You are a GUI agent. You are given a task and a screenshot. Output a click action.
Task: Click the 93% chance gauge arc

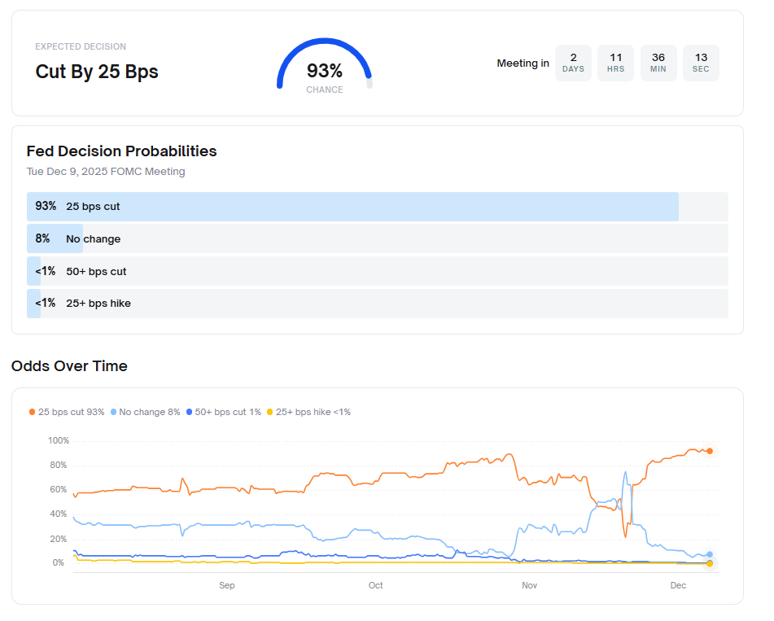324,47
